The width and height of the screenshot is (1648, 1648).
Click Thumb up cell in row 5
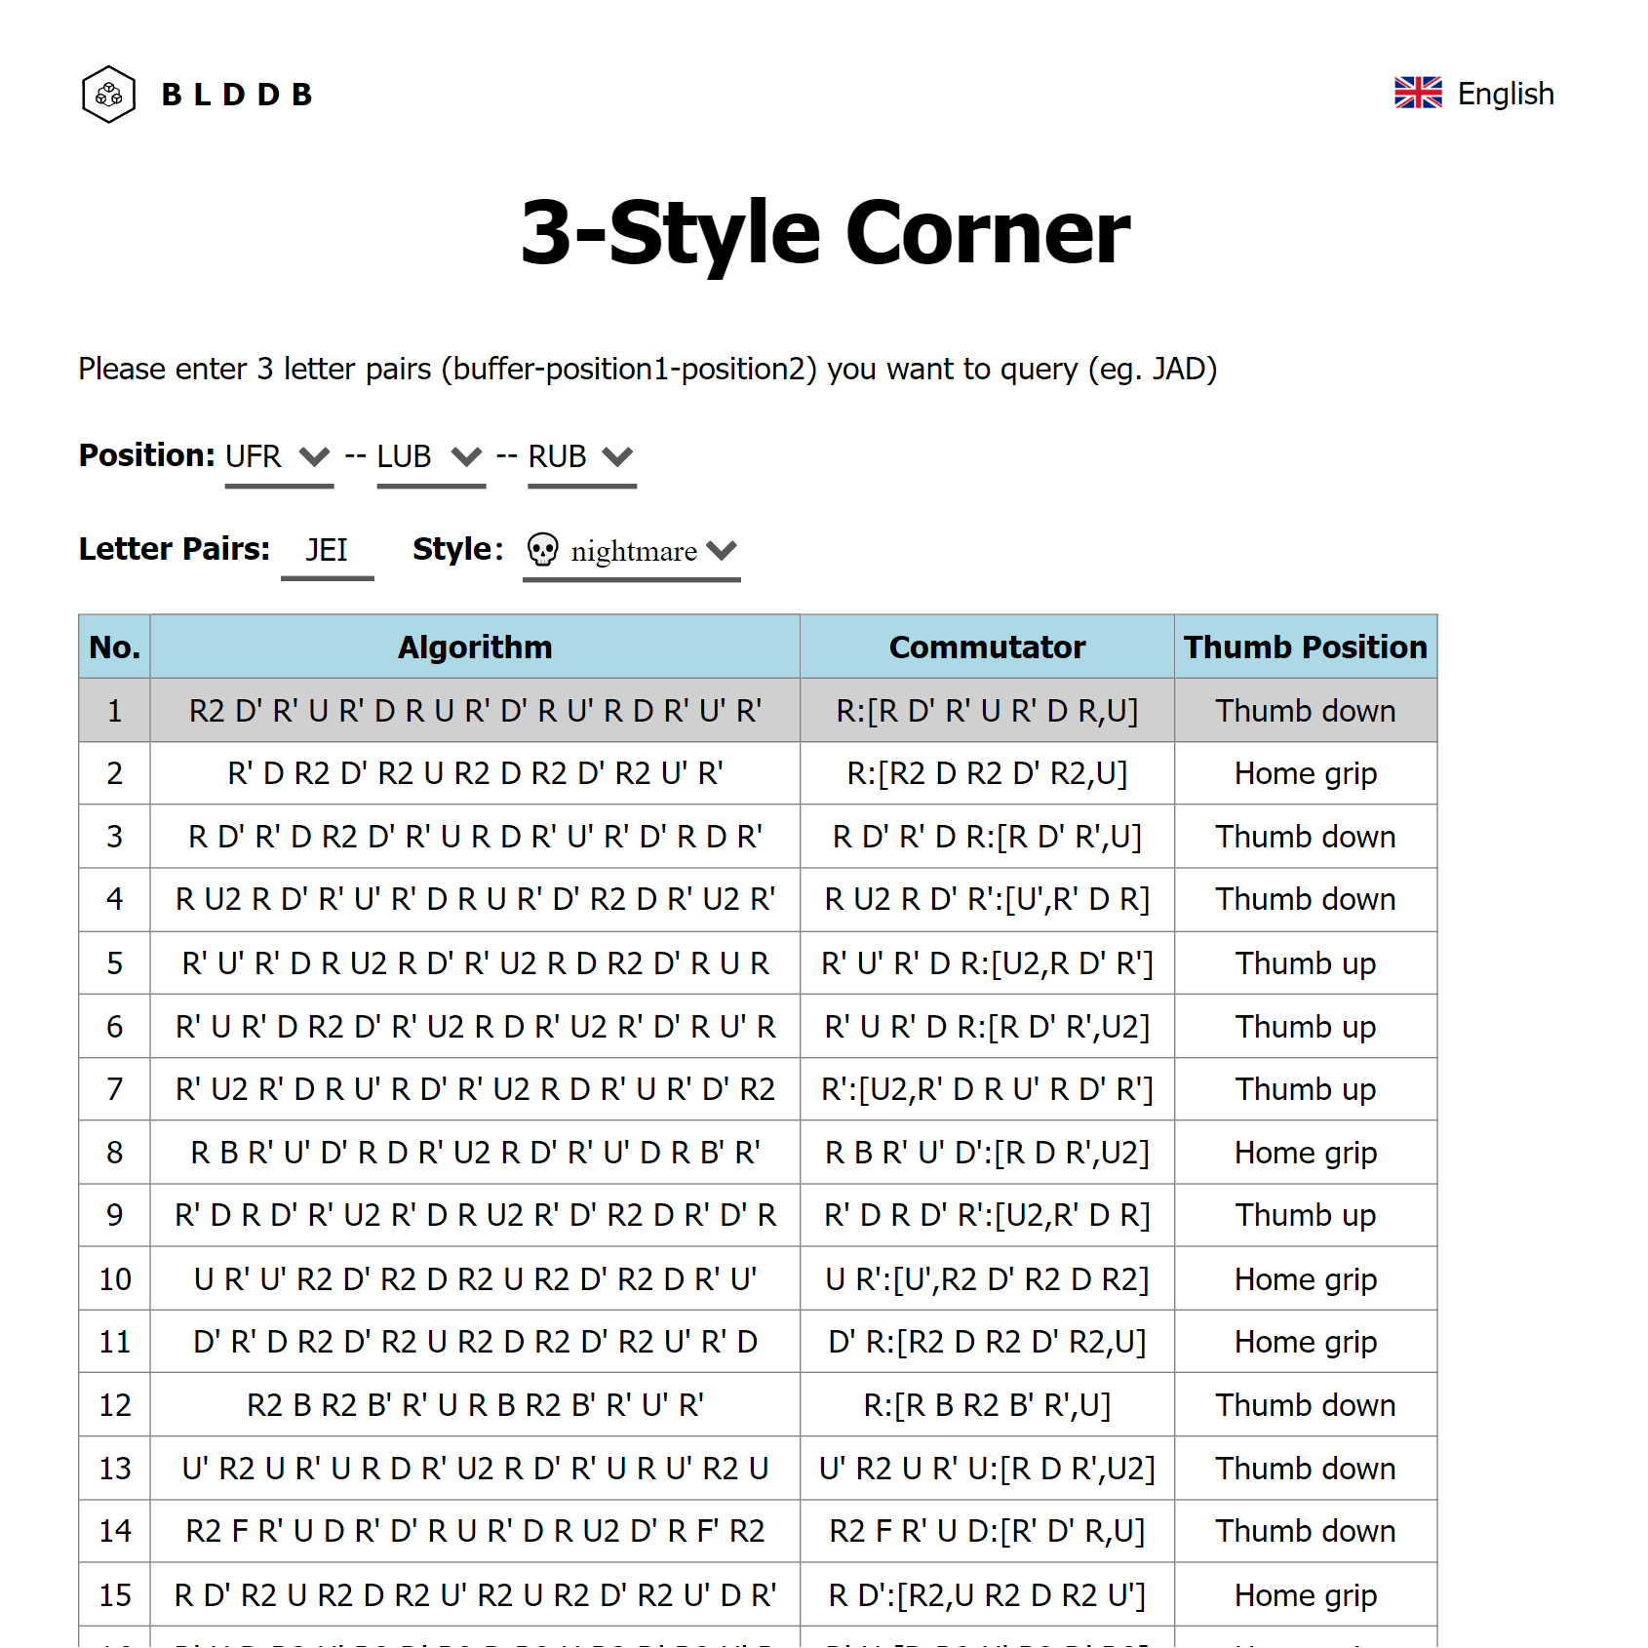[x=1305, y=963]
